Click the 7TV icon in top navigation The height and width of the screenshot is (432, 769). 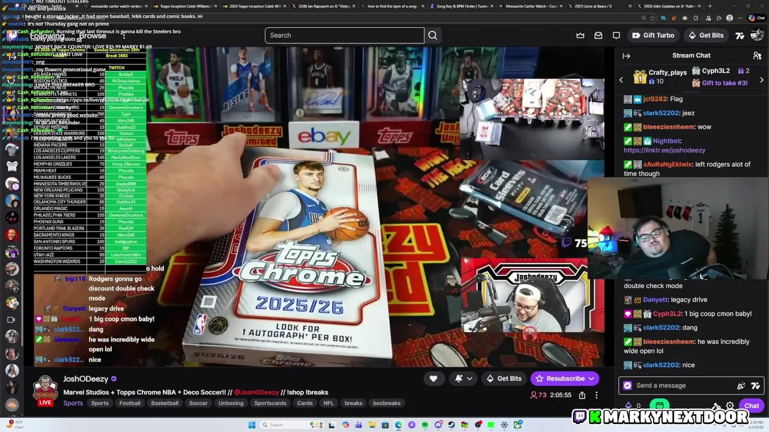(740, 35)
